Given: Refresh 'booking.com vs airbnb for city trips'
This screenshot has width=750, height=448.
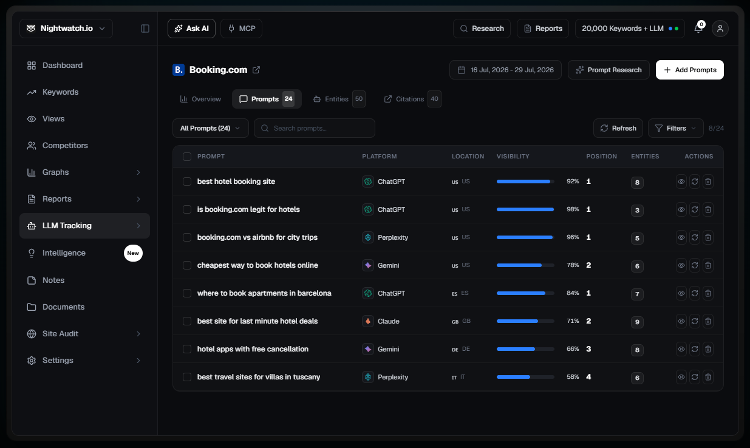Looking at the screenshot, I should [x=695, y=237].
